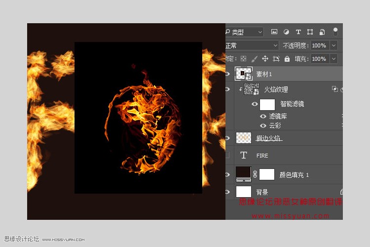Screen dimensions: 370x247
Task: Select the FIRE layer name
Action: 262,156
